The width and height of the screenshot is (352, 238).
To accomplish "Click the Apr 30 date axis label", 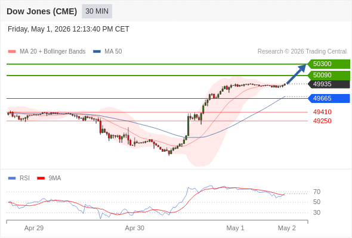I will [134, 228].
